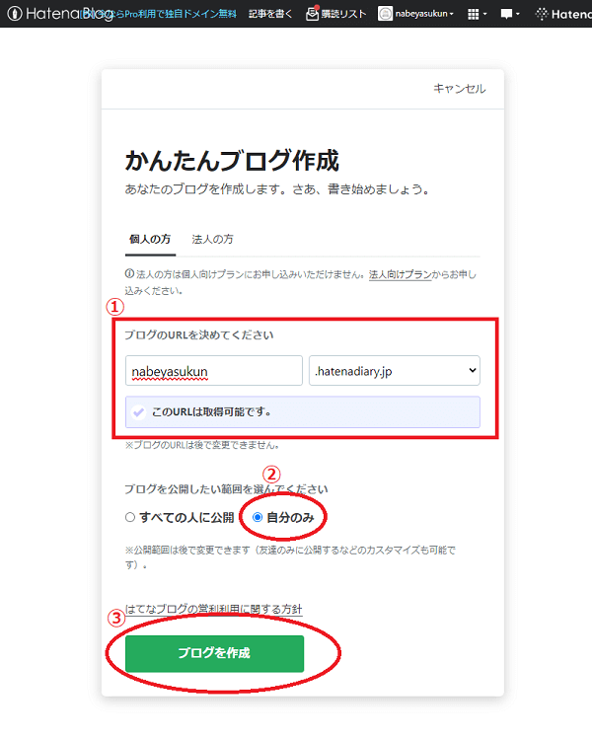This screenshot has height=738, width=592.
Task: Open the nabeyasukun account dropdown
Action: point(424,14)
